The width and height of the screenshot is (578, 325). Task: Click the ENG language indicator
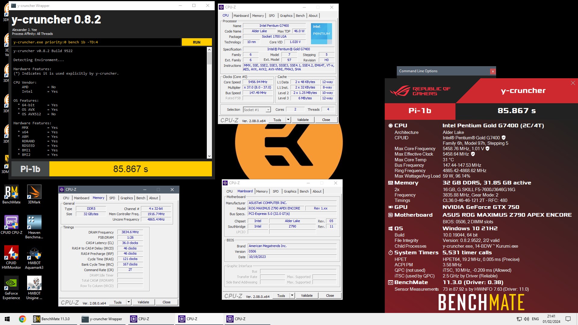(535, 319)
